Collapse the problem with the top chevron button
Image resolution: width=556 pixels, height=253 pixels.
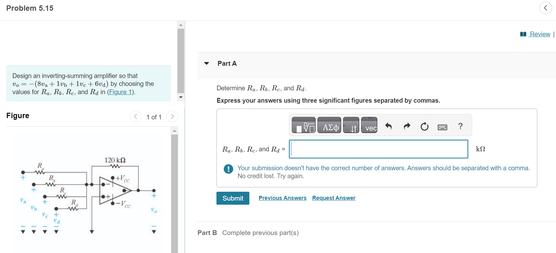[x=546, y=8]
